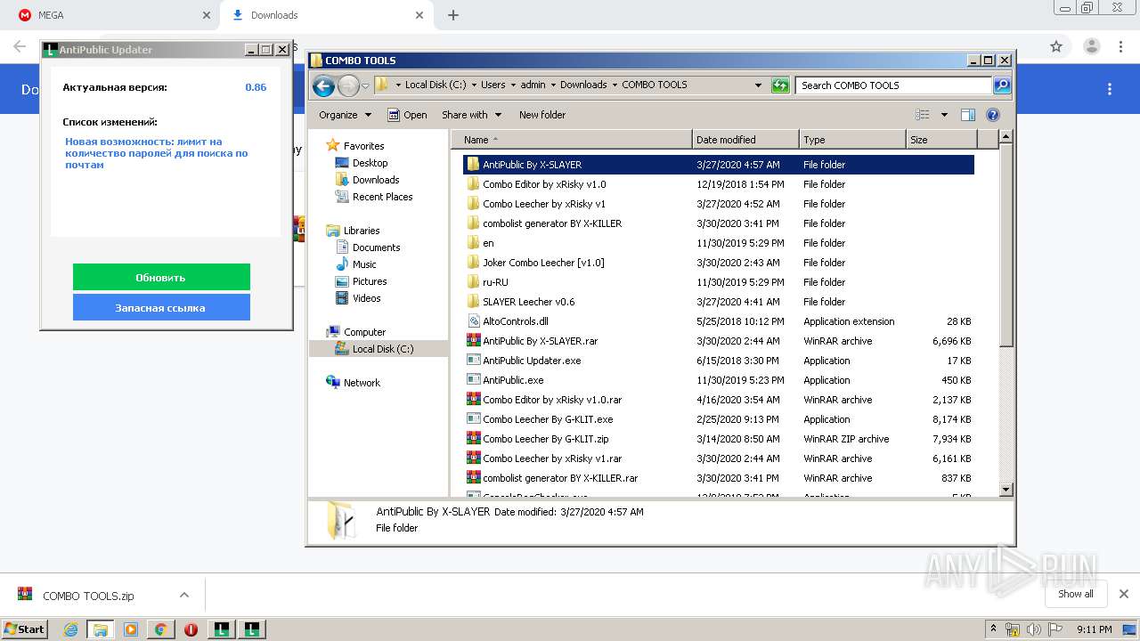
Task: Click version number 0.86 in AntiPublic Updater
Action: [x=256, y=87]
